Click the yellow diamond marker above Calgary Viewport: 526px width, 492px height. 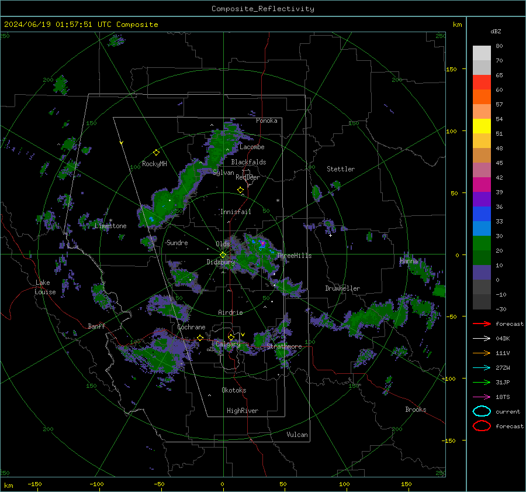tap(231, 337)
